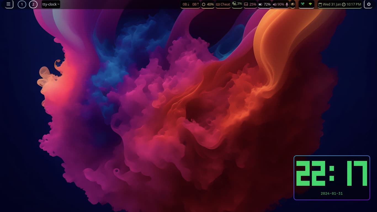Click the Wi-Fi status icon
Viewport: 377px width, 212px height.
click(x=310, y=4)
